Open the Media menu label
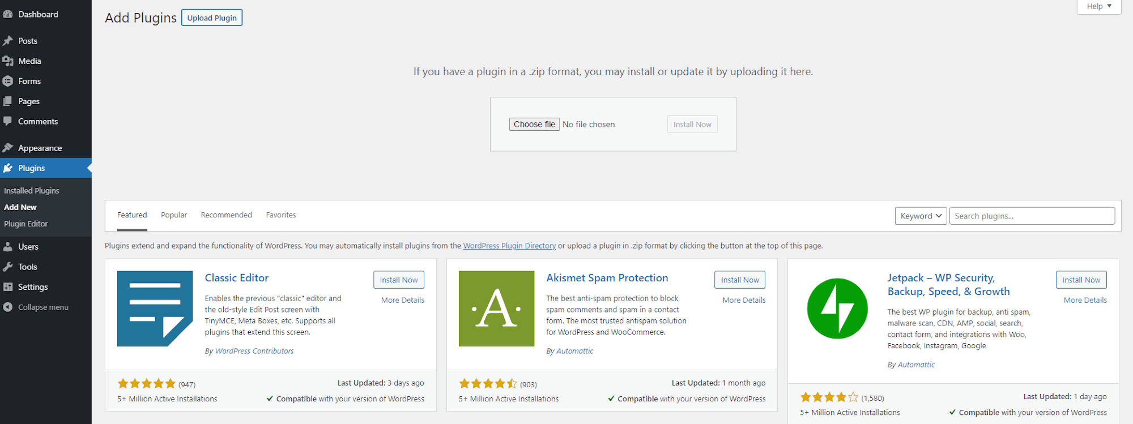This screenshot has width=1133, height=424. click(x=29, y=61)
